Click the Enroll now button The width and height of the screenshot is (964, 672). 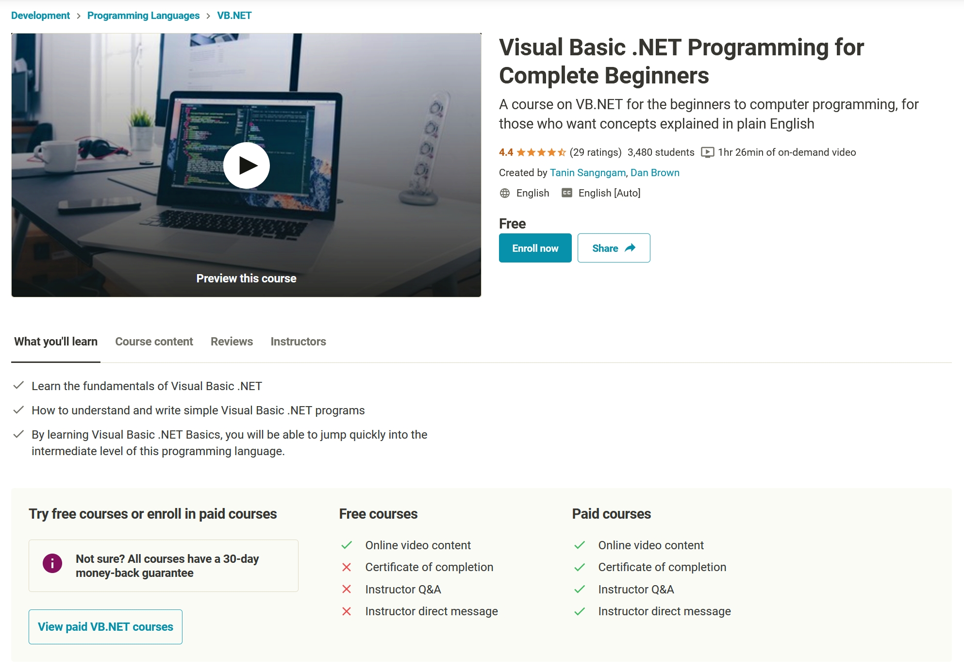[535, 248]
